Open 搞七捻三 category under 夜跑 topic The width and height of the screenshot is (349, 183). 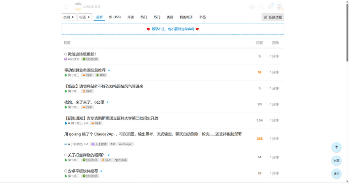(x=72, y=107)
